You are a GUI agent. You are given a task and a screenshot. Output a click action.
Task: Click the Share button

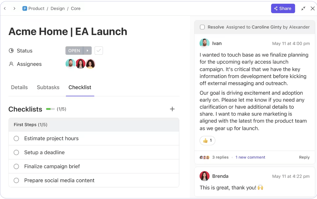click(x=283, y=8)
